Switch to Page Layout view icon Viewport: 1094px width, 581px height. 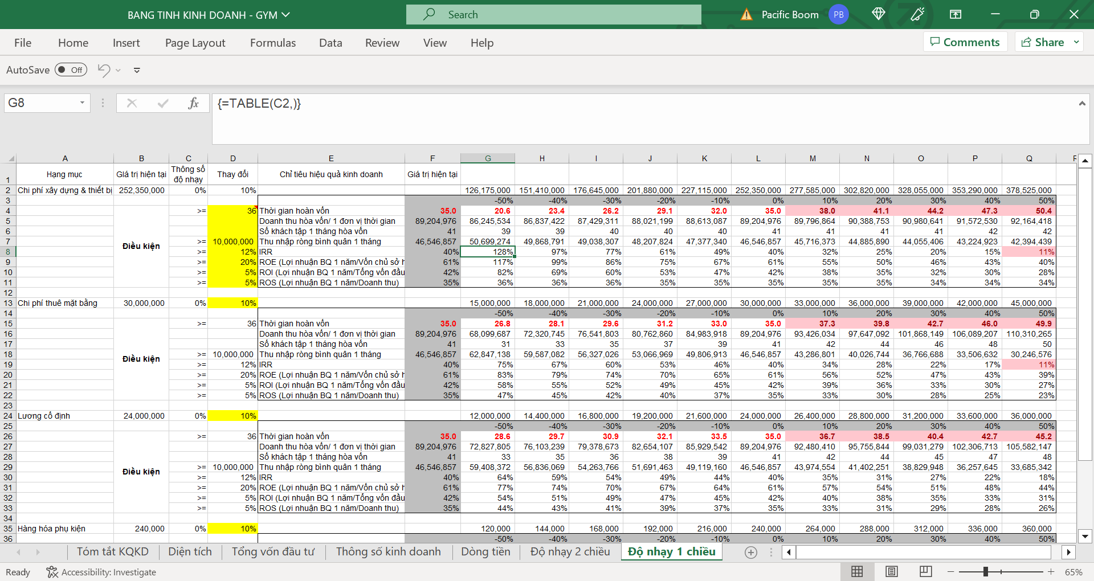coord(892,571)
